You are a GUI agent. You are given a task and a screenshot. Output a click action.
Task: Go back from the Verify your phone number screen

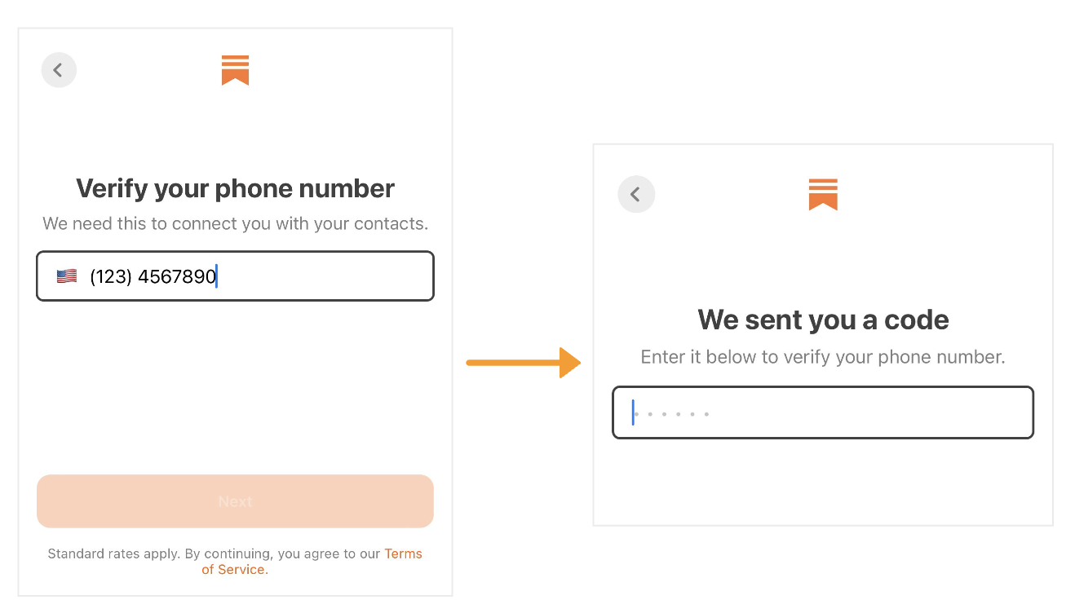pos(59,70)
